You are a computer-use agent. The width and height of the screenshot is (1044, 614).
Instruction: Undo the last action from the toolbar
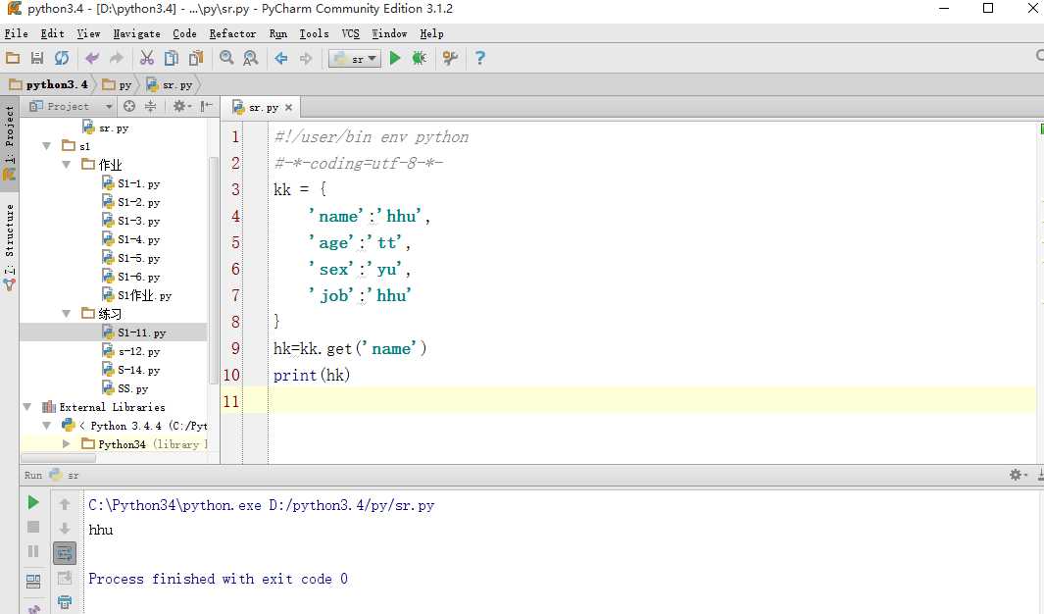(92, 59)
